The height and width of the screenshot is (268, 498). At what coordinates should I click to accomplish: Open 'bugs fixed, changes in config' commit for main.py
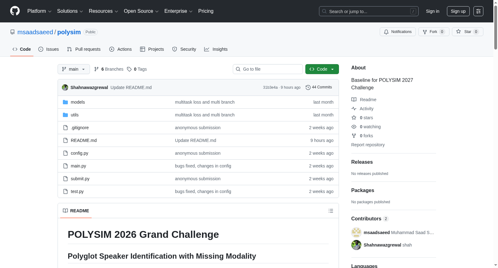pyautogui.click(x=203, y=166)
